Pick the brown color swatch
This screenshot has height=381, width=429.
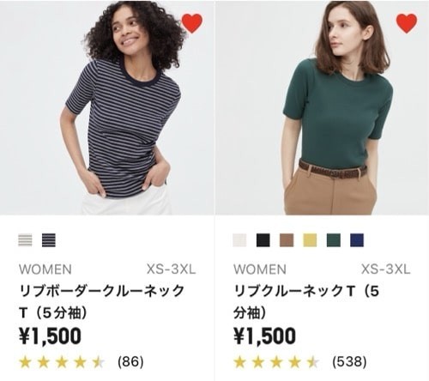(x=287, y=240)
